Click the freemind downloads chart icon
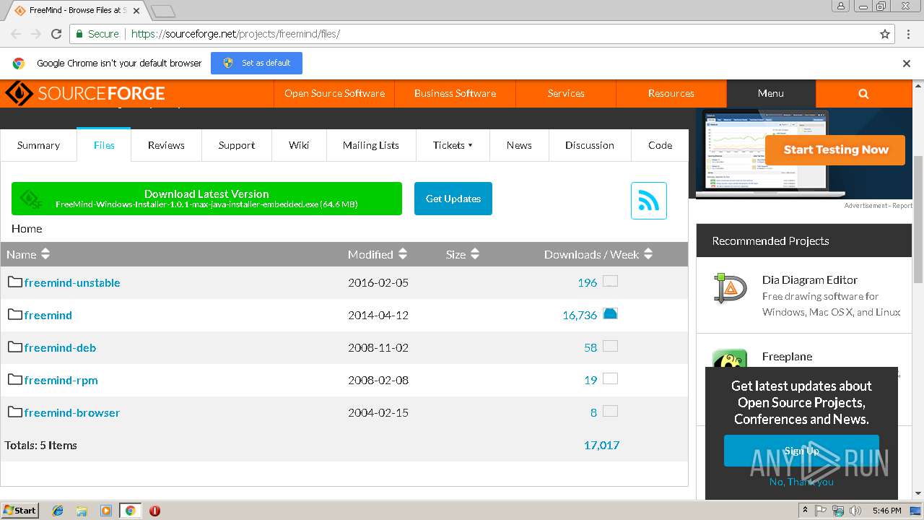Viewport: 924px width, 520px height. click(610, 313)
